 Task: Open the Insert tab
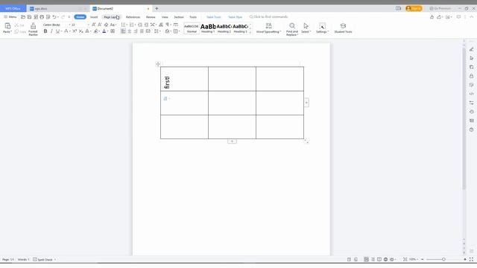click(x=94, y=17)
